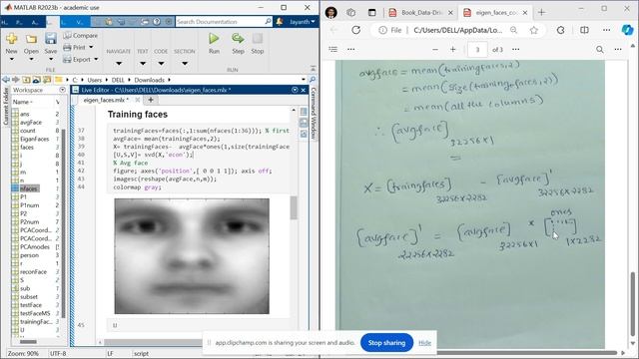This screenshot has height=359, width=639.
Task: Save the live script with Save icon
Action: (51, 39)
